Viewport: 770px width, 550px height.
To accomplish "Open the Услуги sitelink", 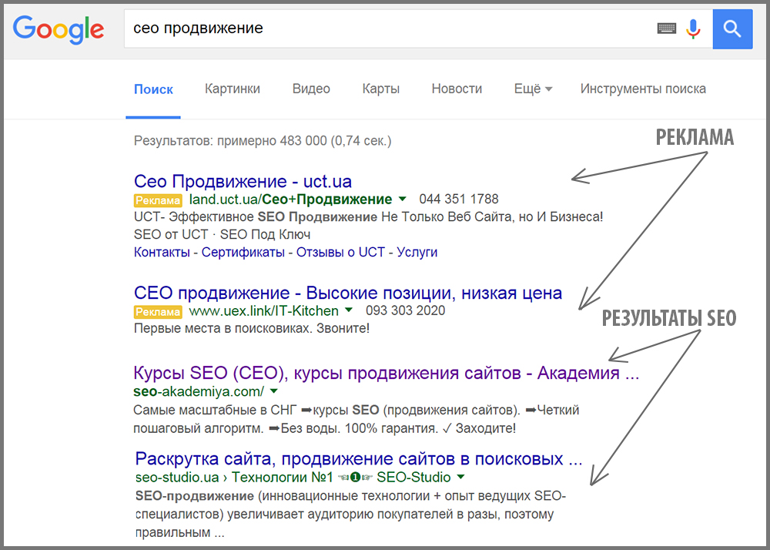I will point(417,252).
